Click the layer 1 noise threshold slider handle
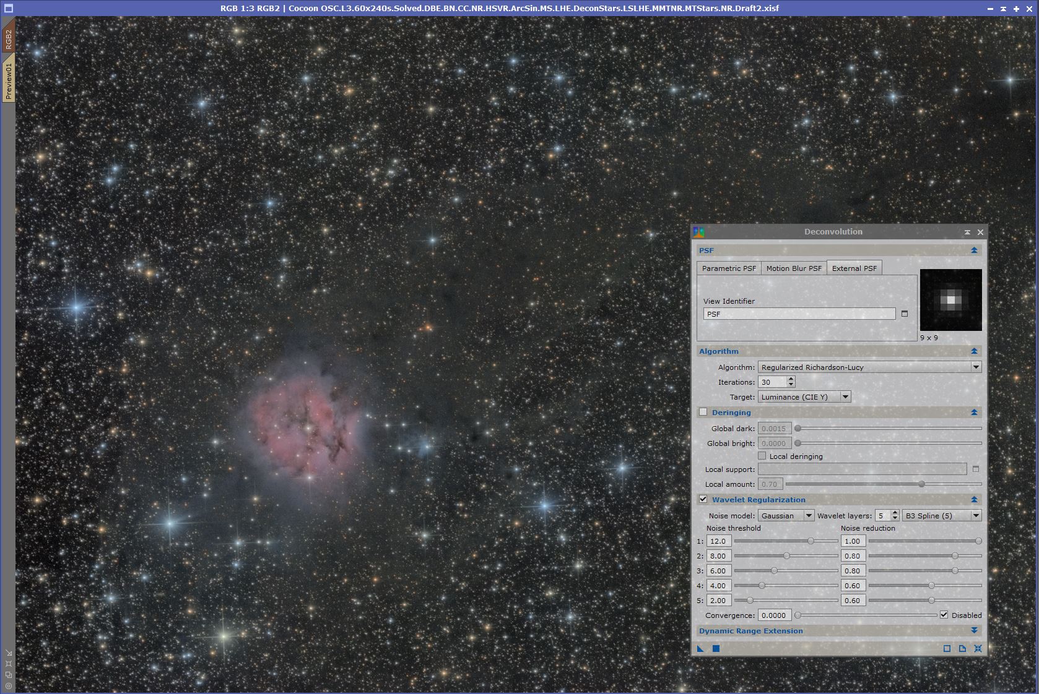The width and height of the screenshot is (1039, 694). (811, 541)
